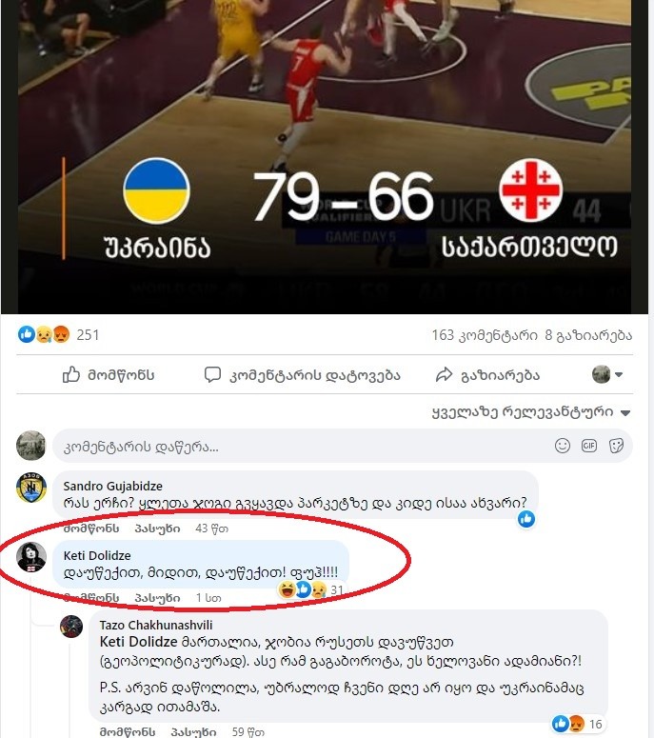Open Sandro Gujabidze's profile name
The width and height of the screenshot is (654, 738).
(x=113, y=487)
